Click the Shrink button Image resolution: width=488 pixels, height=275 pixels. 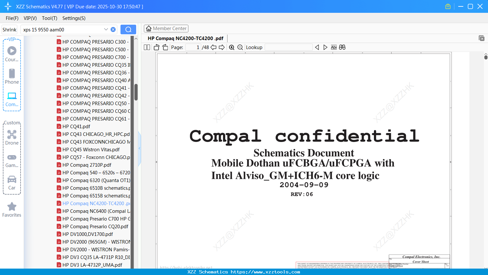(x=9, y=29)
